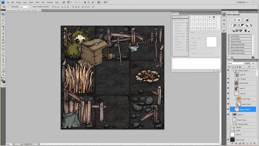Hide the Group 3 copy 2 top group
The width and height of the screenshot is (259, 146).
point(228,71)
